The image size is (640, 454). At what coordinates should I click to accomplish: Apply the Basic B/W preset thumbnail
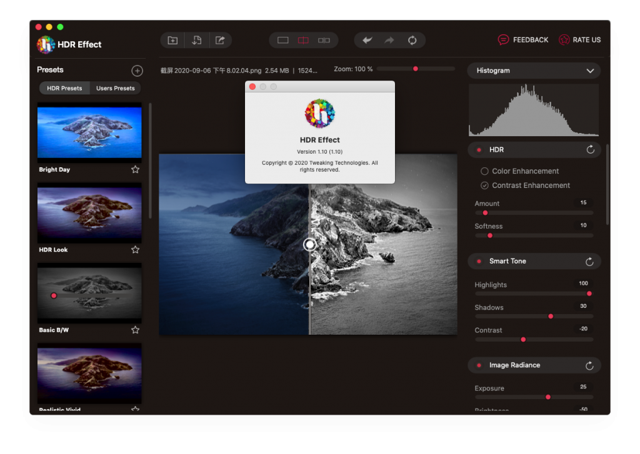click(89, 293)
